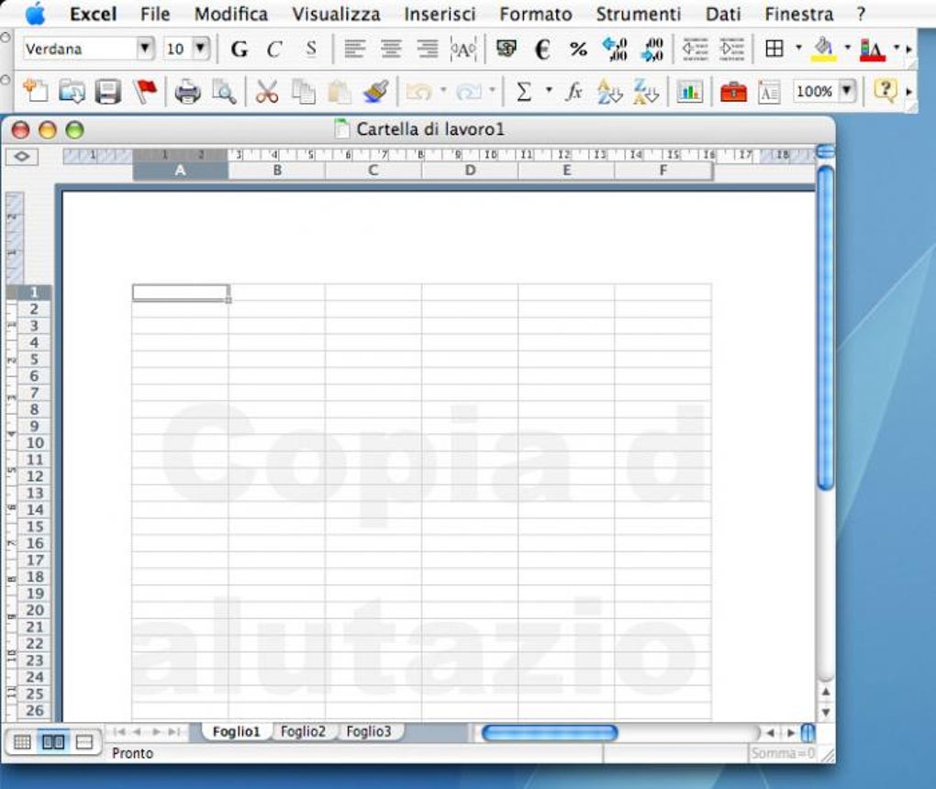Open borders dropdown arrow
The image size is (936, 789).
[x=798, y=48]
